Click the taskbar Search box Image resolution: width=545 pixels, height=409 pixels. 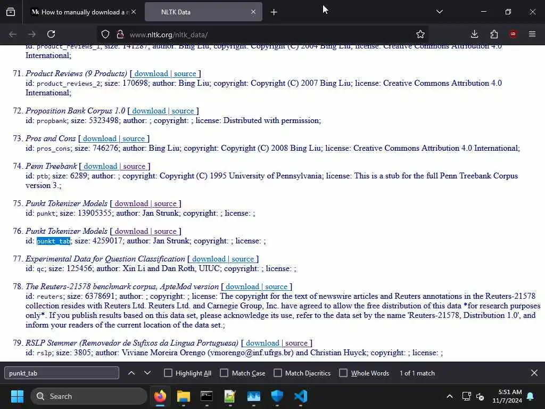[89, 396]
